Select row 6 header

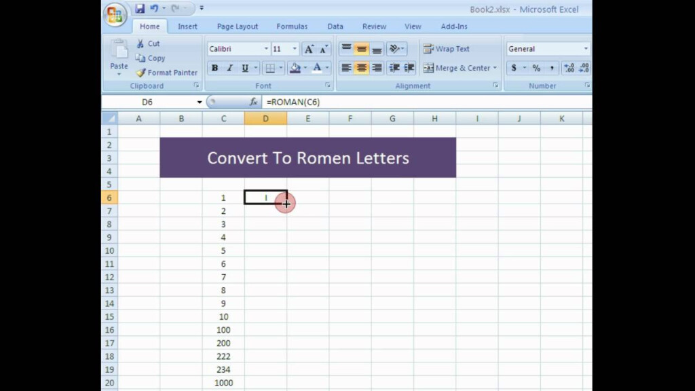[109, 198]
